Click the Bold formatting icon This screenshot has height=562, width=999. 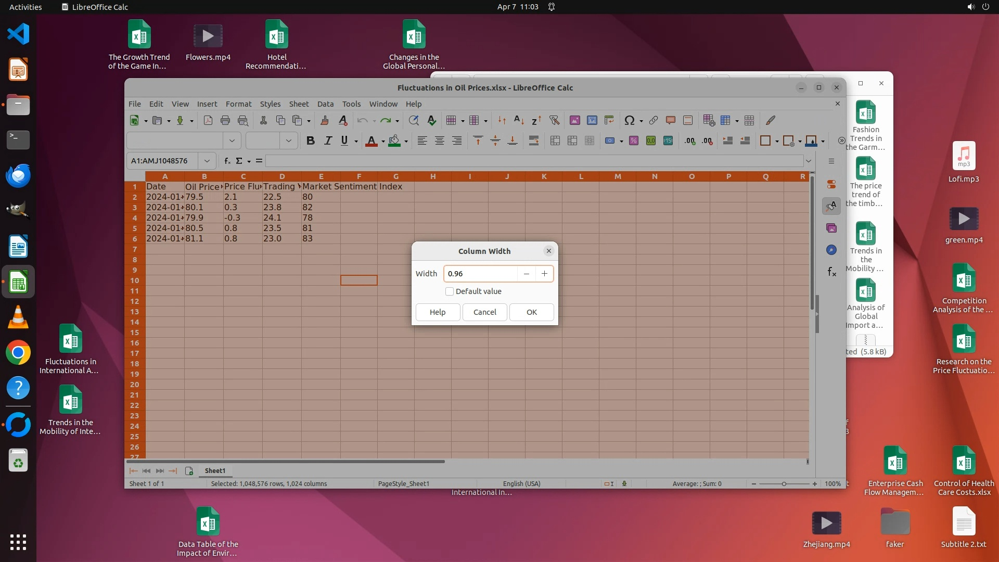(x=311, y=140)
